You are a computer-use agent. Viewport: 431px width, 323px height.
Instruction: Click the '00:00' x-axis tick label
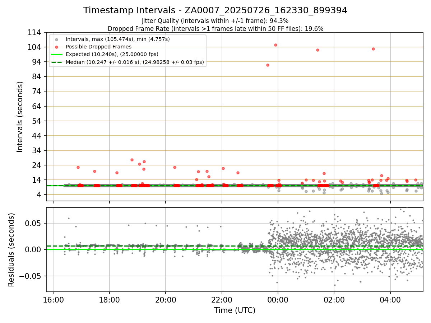coord(278,299)
